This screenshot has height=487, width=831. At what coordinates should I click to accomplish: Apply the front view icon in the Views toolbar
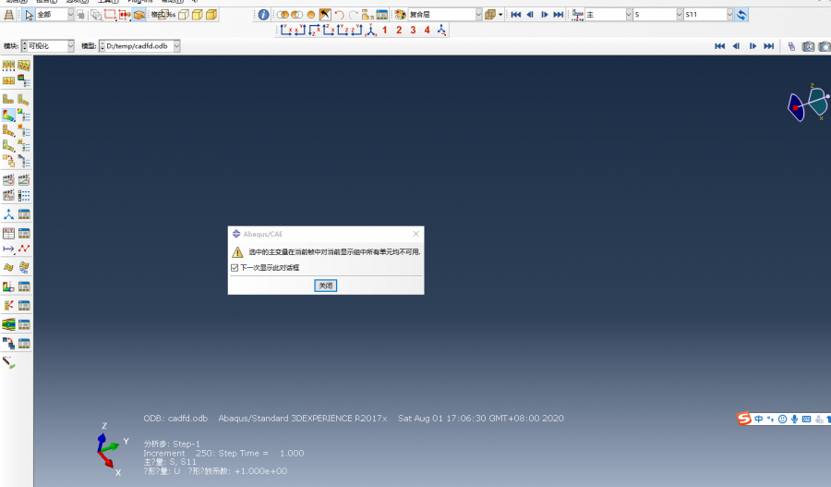[285, 30]
